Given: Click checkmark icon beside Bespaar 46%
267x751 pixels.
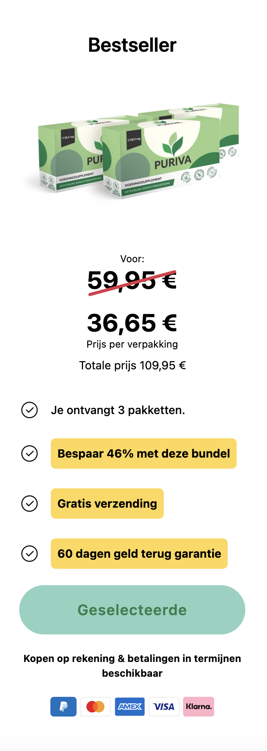Looking at the screenshot, I should [x=29, y=453].
